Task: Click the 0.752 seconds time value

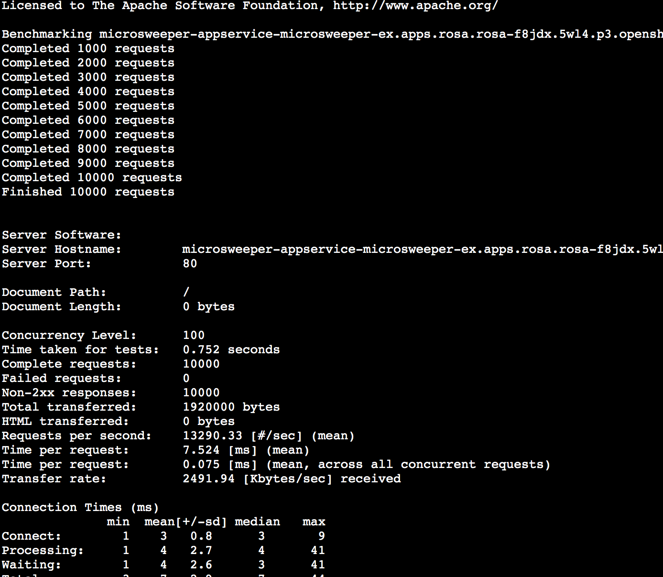Action: [x=231, y=349]
